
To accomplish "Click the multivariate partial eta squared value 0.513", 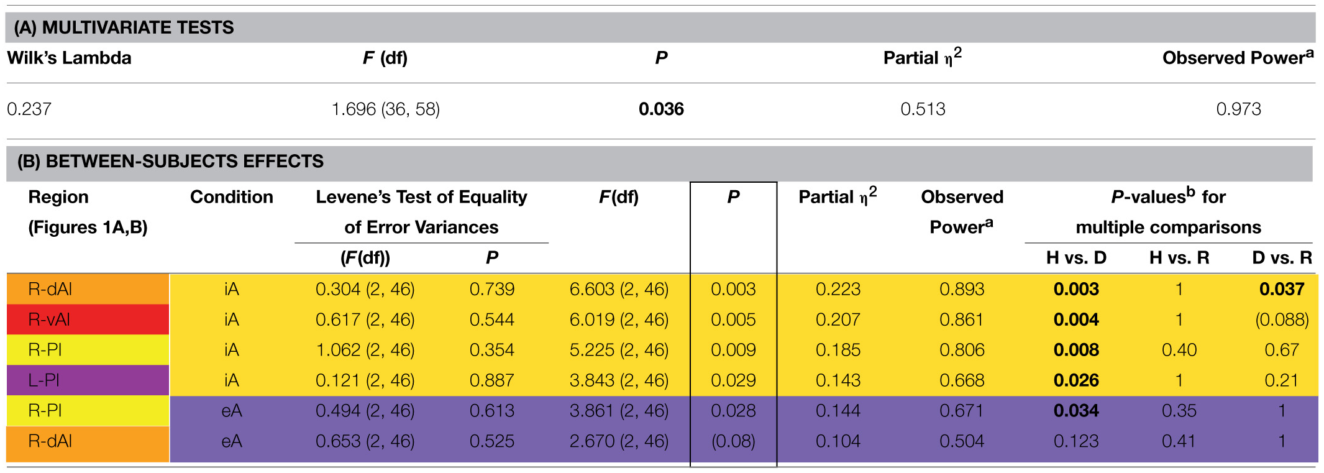I will 923,109.
